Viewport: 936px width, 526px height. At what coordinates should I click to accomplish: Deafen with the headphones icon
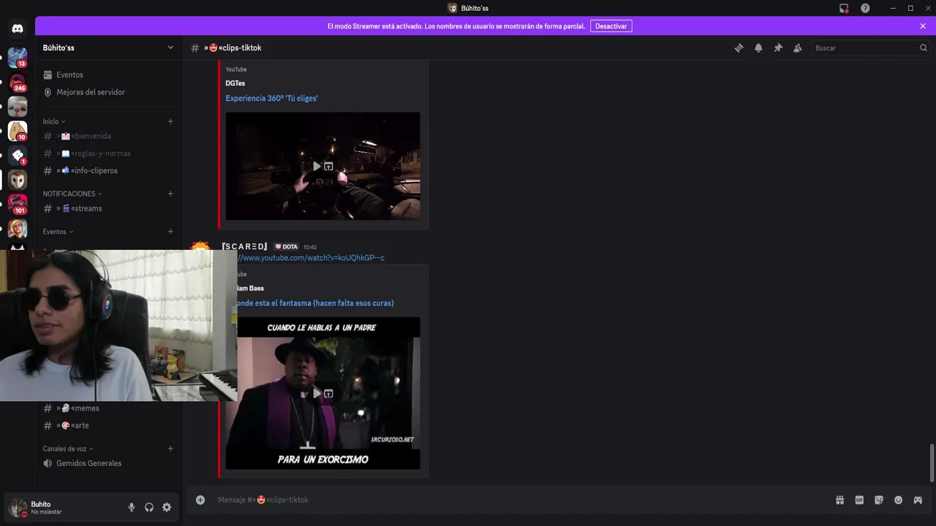[149, 507]
